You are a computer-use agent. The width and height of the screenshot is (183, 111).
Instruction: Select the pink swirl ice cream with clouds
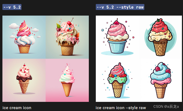(x=24, y=37)
